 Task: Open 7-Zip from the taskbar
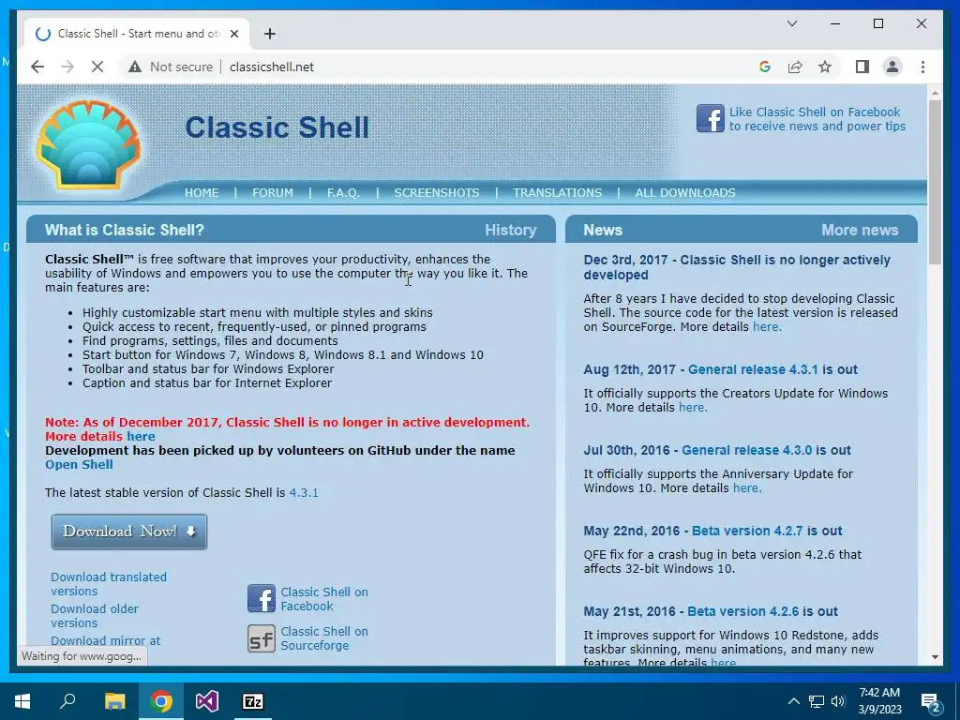click(x=253, y=701)
